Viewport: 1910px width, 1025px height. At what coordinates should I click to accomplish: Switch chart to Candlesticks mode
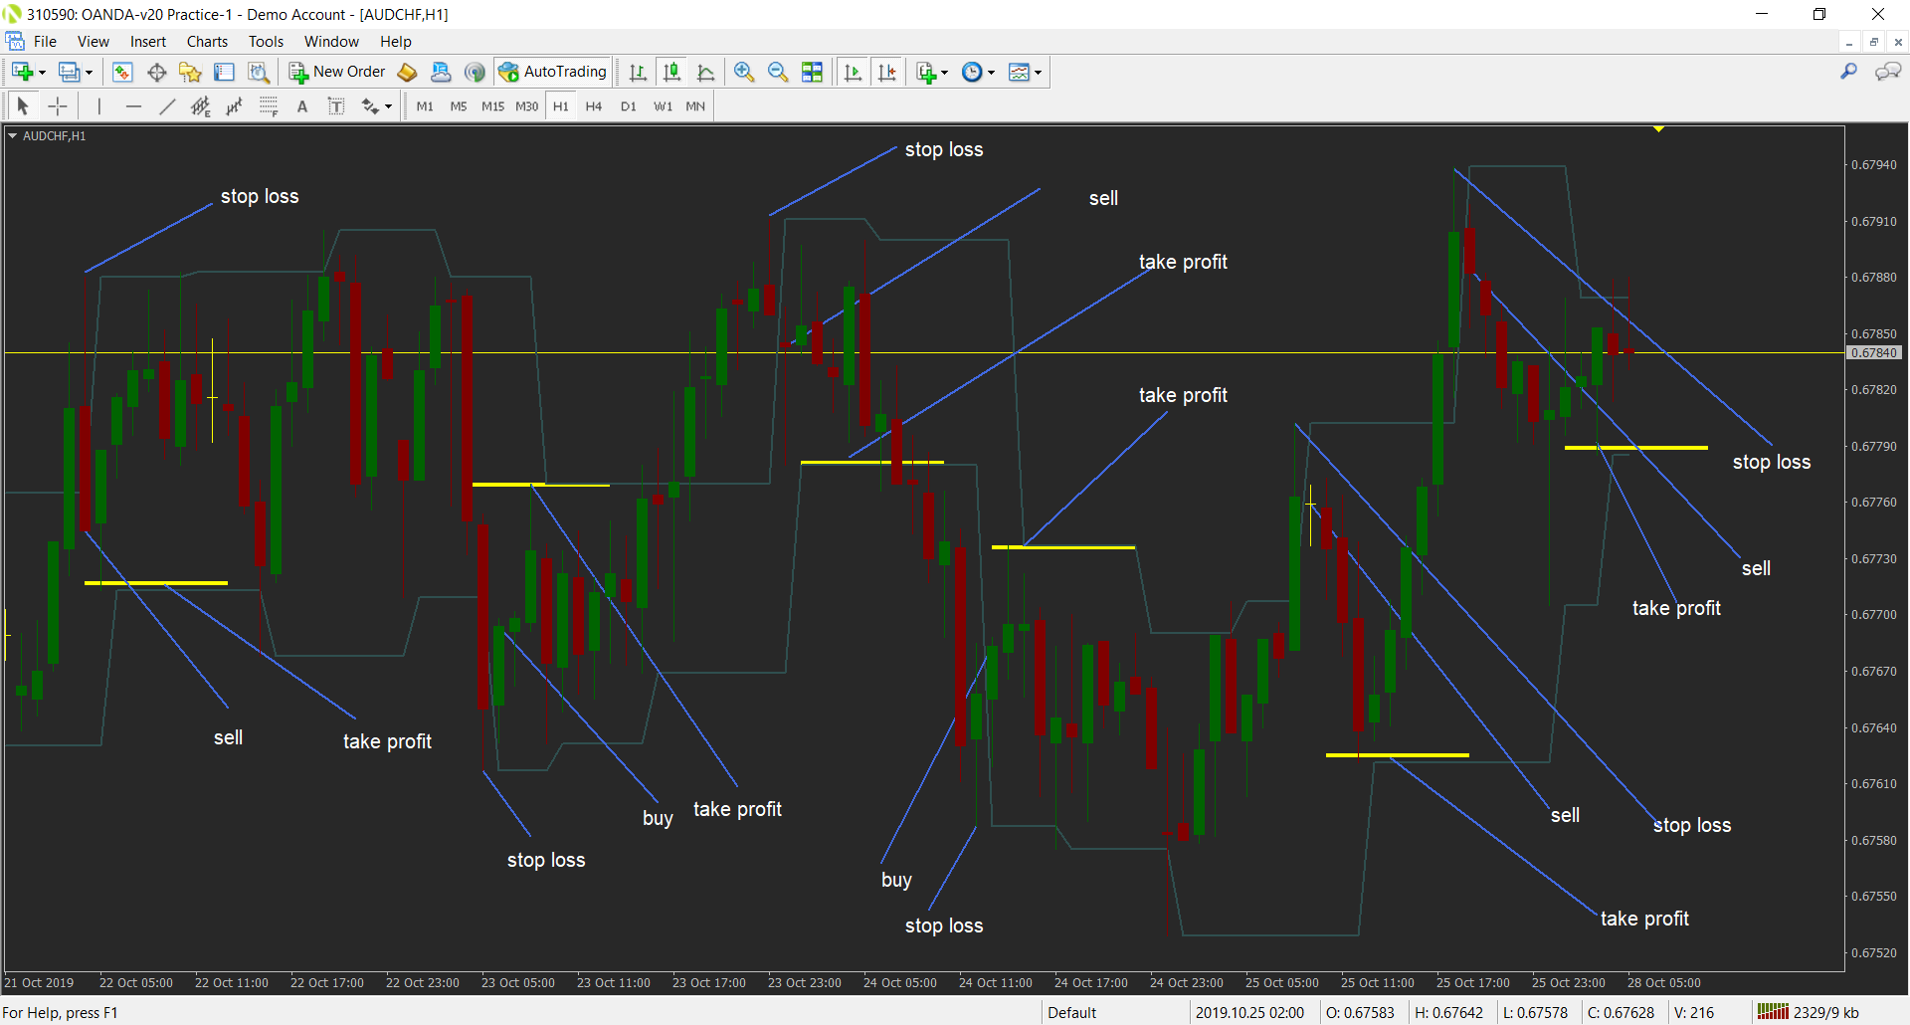tap(672, 72)
